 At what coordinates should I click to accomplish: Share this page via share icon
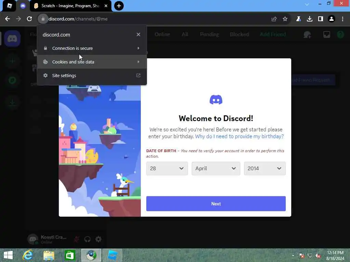click(274, 19)
